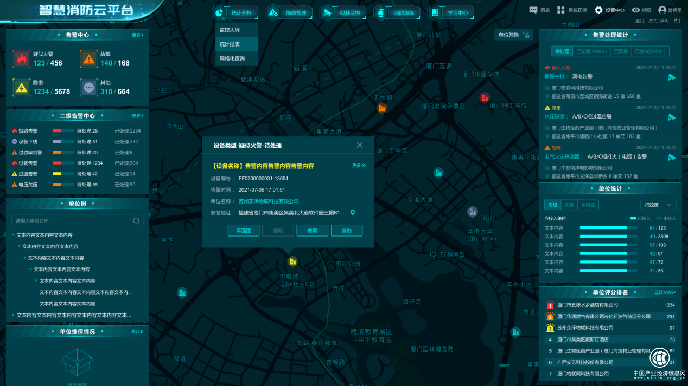
Task: Open the 苏州东泽物联科技有限公司 link in popup
Action: click(x=269, y=201)
